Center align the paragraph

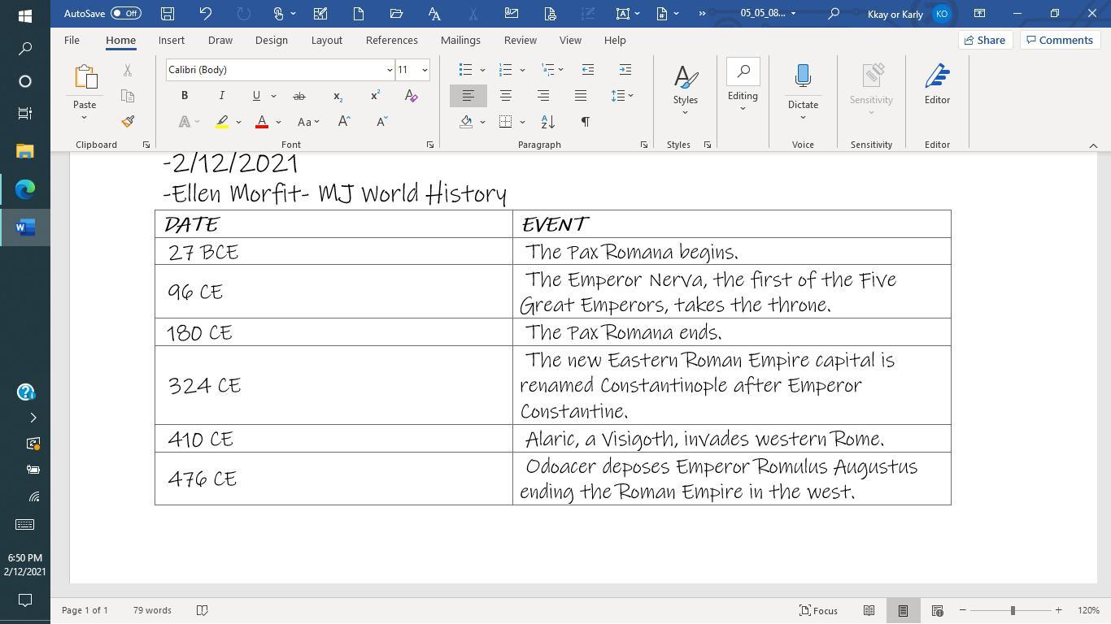505,96
